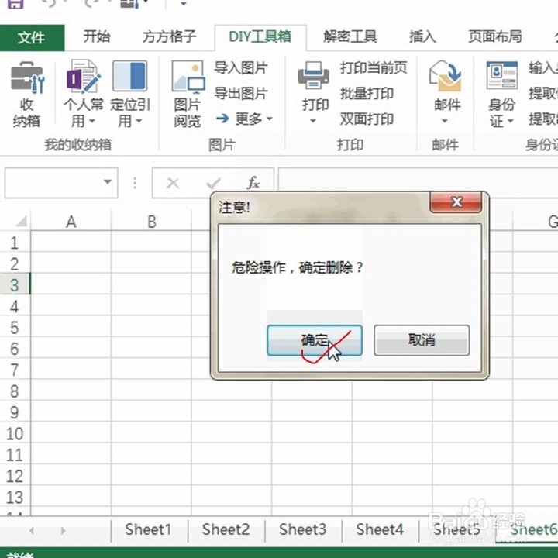
Task: Click the select-all corner triangle
Action: point(22,222)
